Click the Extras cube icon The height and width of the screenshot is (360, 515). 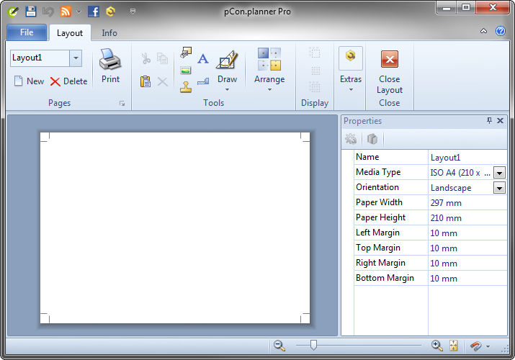351,58
